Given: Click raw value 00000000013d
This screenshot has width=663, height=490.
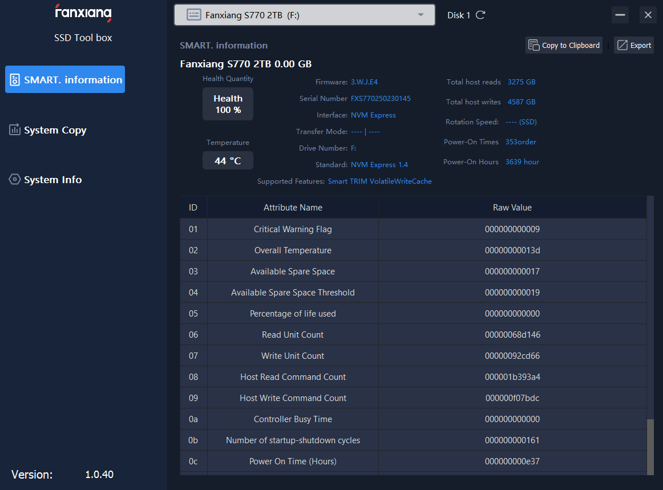Looking at the screenshot, I should tap(512, 250).
